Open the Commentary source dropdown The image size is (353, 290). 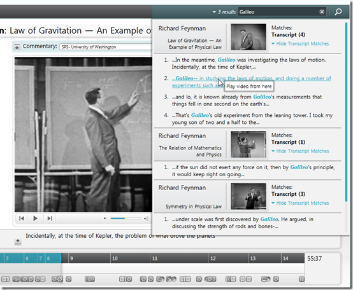(x=106, y=47)
